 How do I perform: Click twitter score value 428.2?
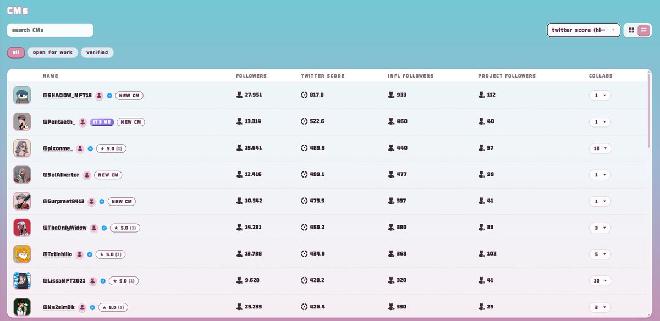point(317,280)
